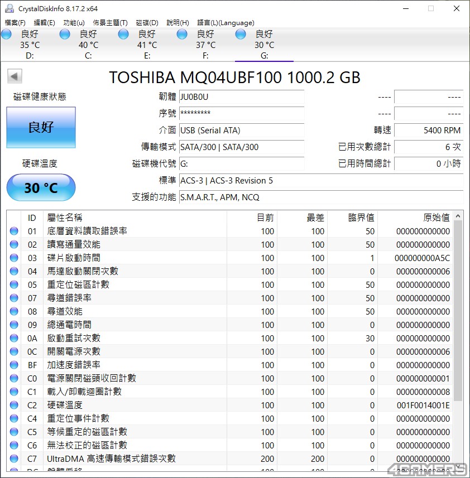The width and height of the screenshot is (470, 478).
Task: Select drive G: status icon at 30 °C
Action: 241,34
